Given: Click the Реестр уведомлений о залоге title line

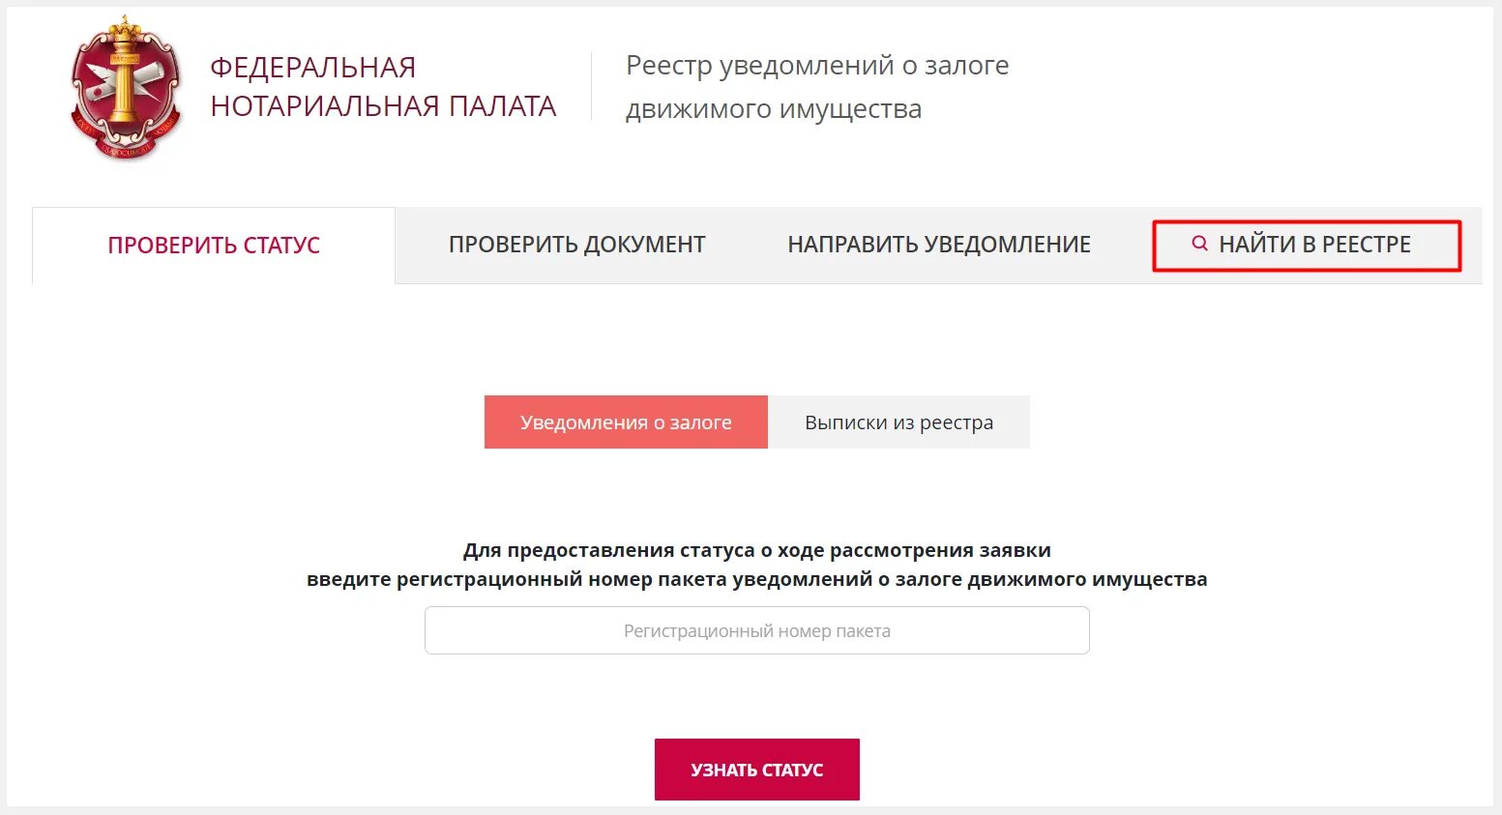Looking at the screenshot, I should [x=817, y=66].
